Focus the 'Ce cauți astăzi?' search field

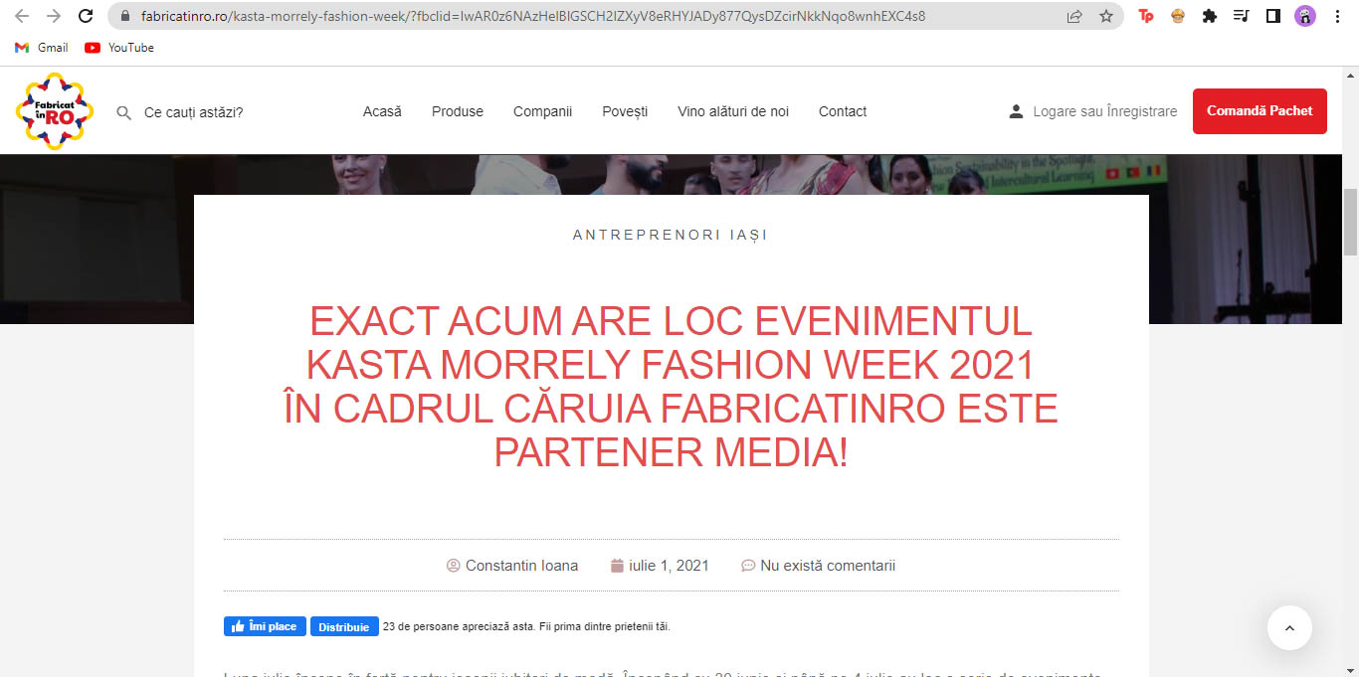pos(194,112)
